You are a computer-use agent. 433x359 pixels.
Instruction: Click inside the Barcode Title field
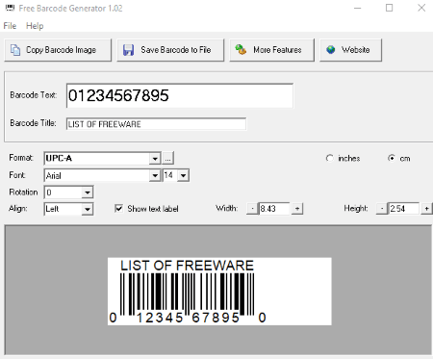(x=156, y=124)
